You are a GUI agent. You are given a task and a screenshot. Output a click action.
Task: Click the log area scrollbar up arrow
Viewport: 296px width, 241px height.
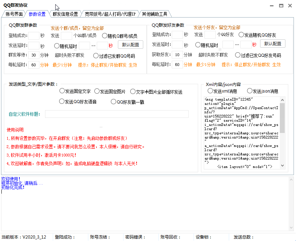point(291,180)
